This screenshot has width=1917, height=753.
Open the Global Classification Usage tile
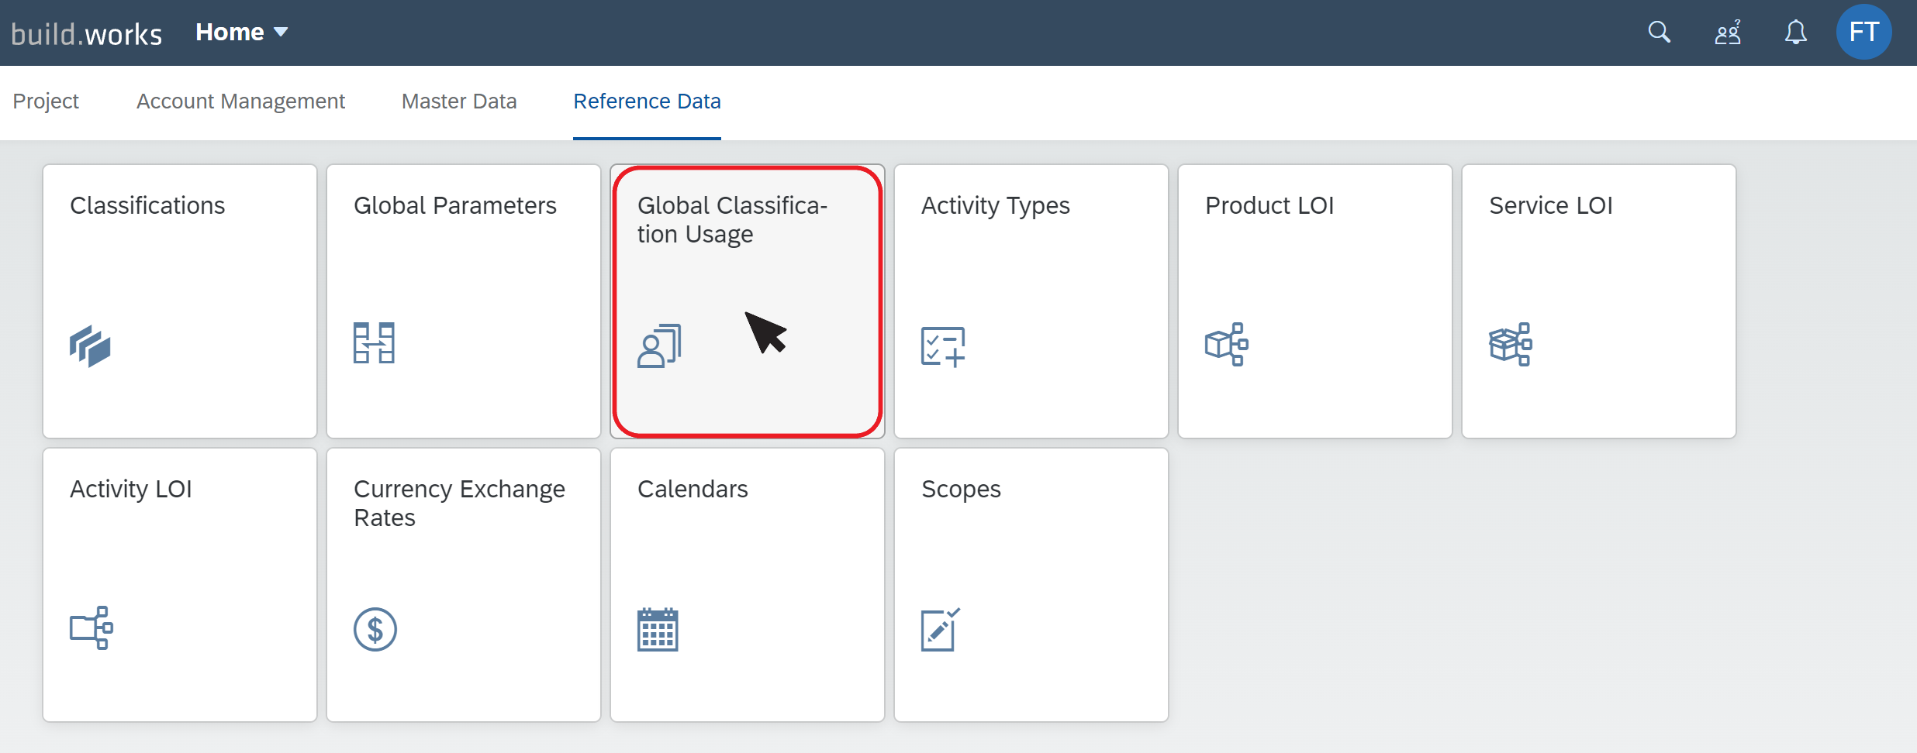point(746,301)
